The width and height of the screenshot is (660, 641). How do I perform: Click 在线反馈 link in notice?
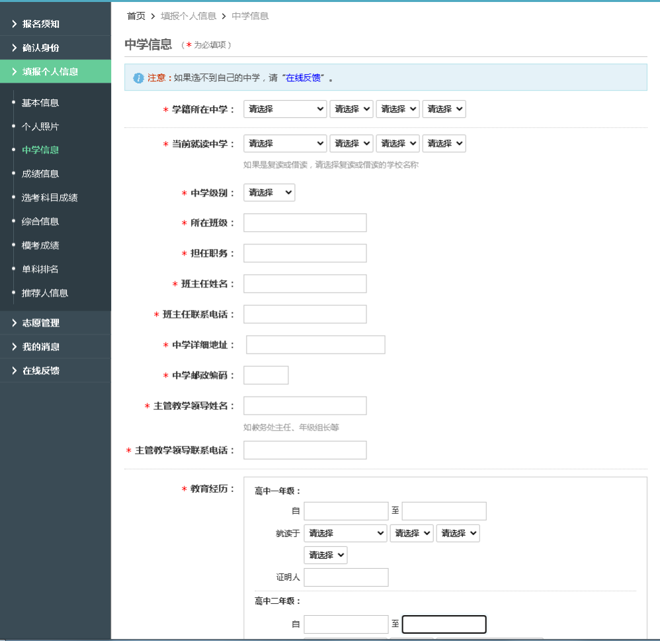tap(304, 78)
